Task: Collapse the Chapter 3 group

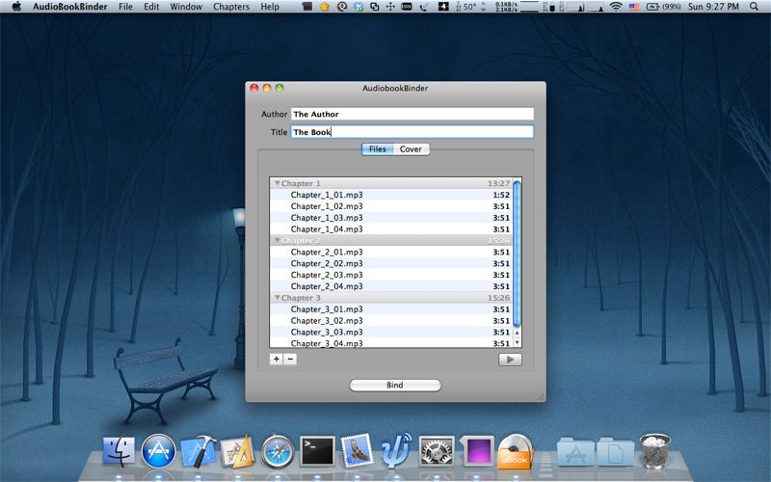Action: 278,298
